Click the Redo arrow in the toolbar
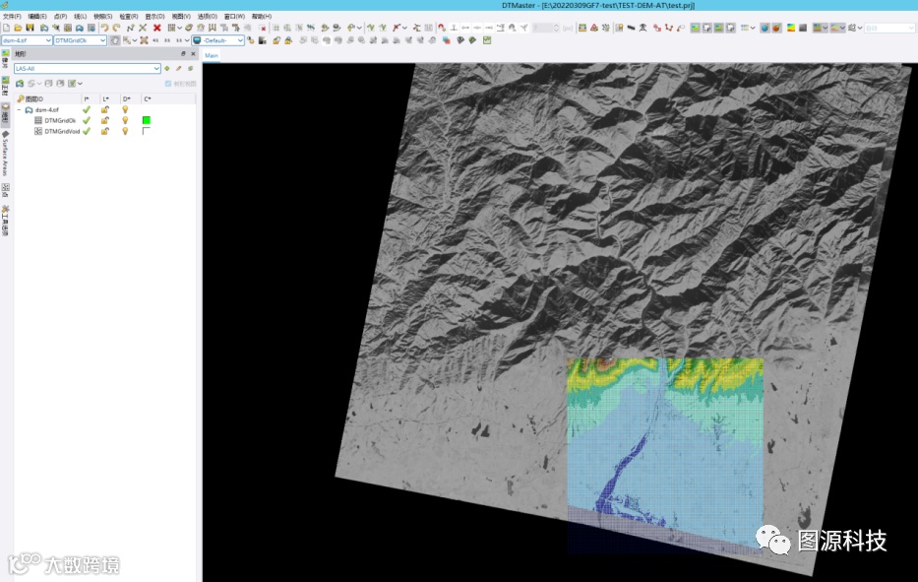The width and height of the screenshot is (918, 582). pos(116,28)
